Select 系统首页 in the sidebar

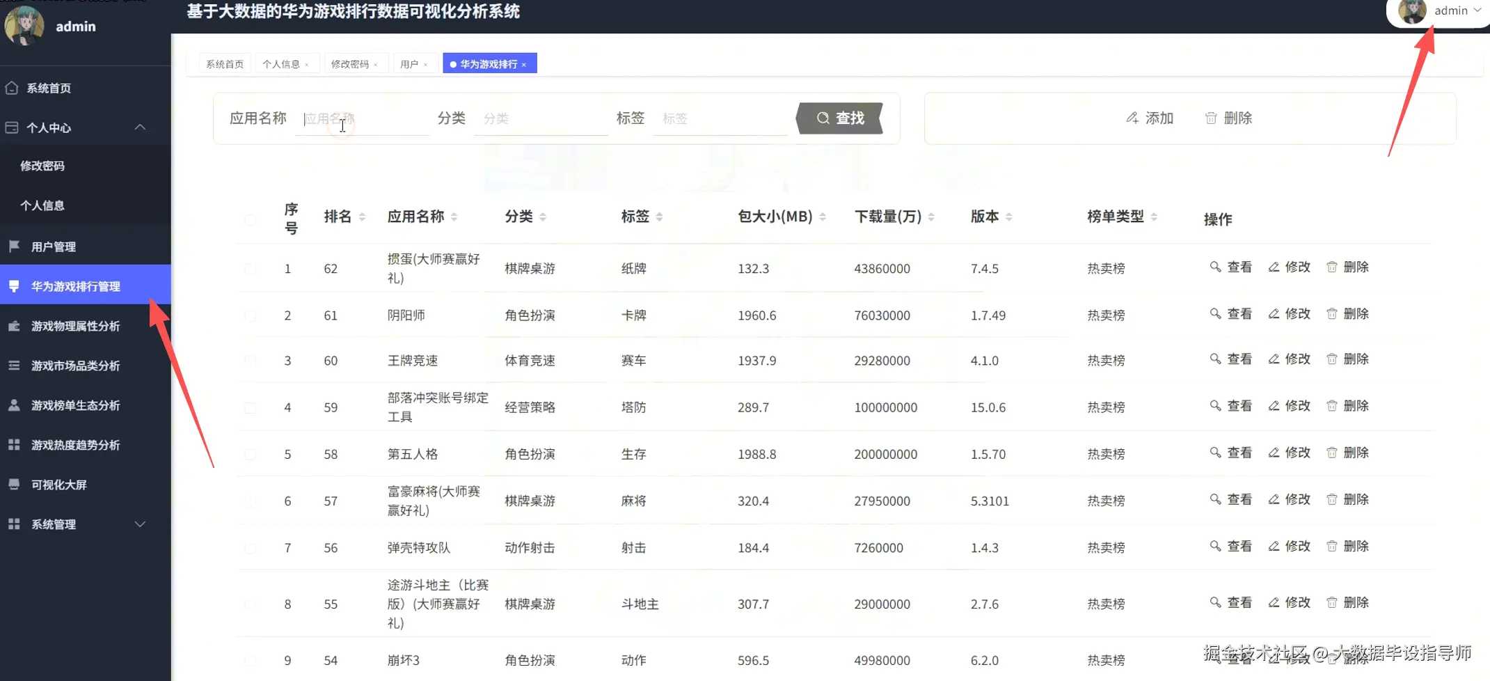pos(50,88)
